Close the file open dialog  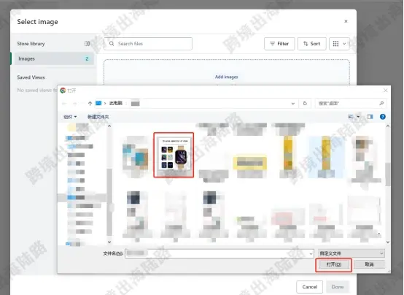(386, 90)
